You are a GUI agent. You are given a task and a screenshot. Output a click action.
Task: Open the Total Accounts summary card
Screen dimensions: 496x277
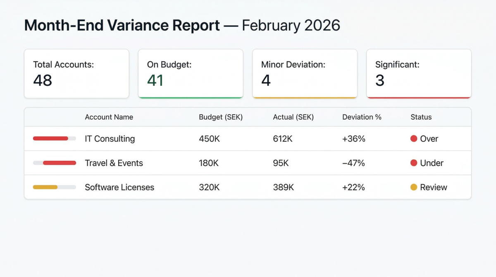coord(76,74)
